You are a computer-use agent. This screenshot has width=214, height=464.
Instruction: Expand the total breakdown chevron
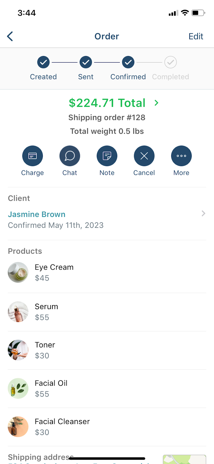point(156,103)
